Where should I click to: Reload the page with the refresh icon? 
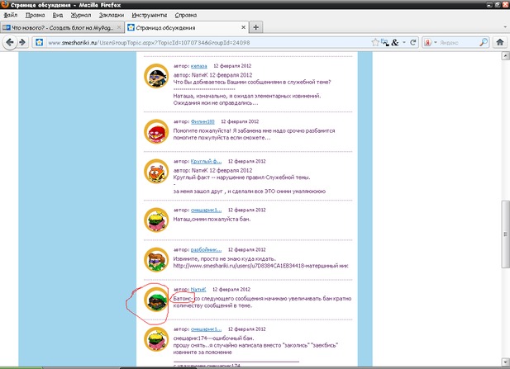click(413, 42)
